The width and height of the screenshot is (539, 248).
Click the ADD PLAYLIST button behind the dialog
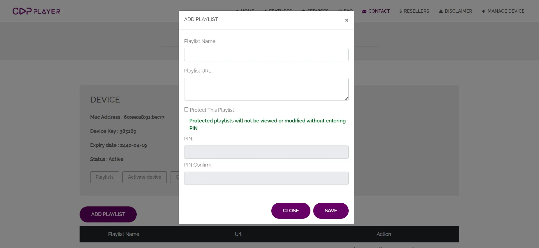pos(108,214)
